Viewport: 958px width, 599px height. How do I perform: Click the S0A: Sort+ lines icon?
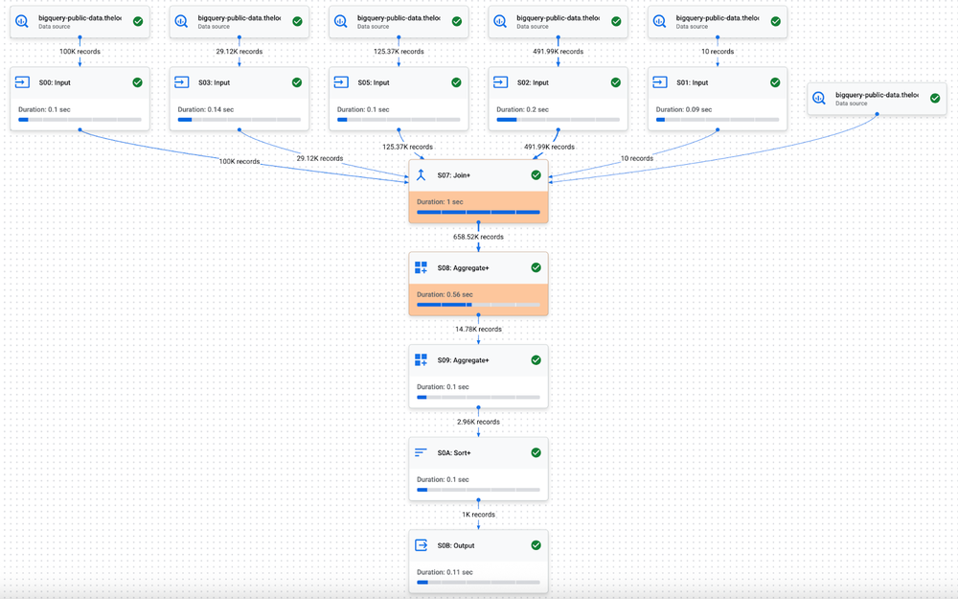(421, 453)
